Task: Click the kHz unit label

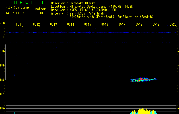Action: coord(3,23)
